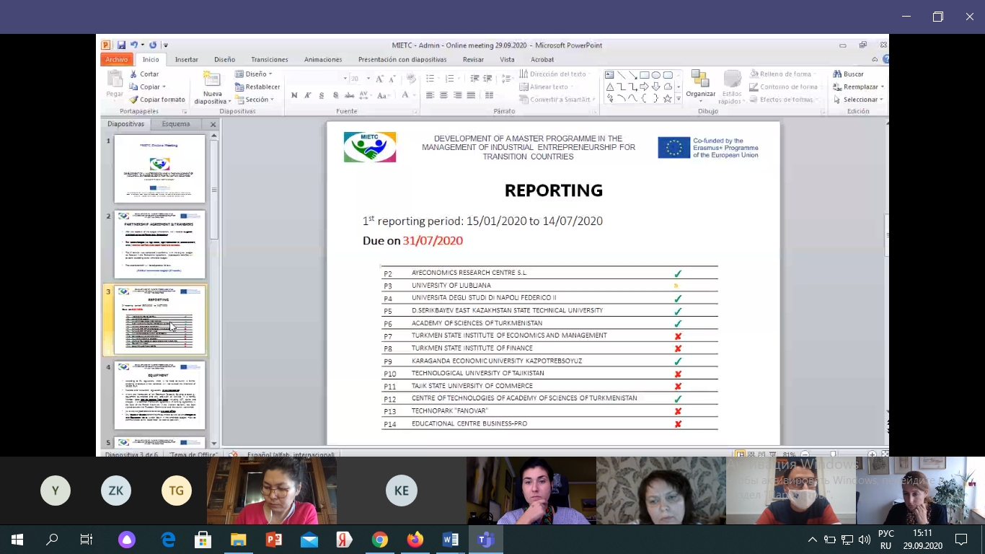Switch to the Insertar ribbon tab

pyautogui.click(x=186, y=60)
